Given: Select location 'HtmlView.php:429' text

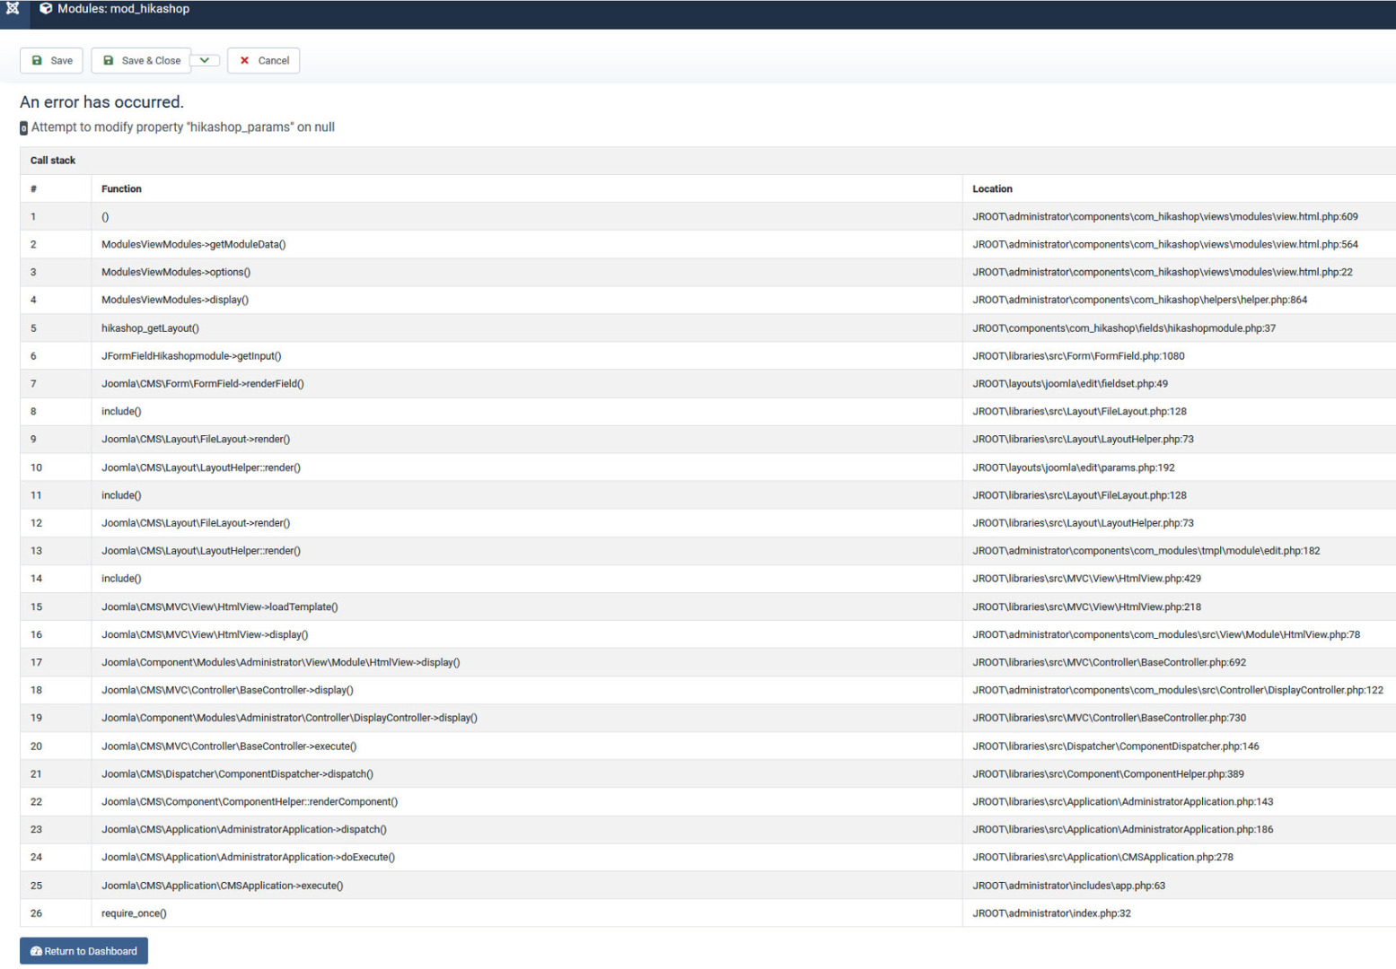Looking at the screenshot, I should (1161, 579).
